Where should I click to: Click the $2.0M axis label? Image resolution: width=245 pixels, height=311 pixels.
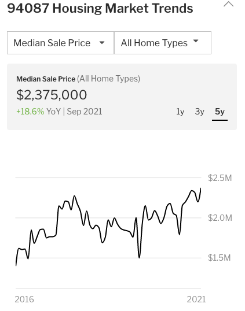[x=220, y=218]
